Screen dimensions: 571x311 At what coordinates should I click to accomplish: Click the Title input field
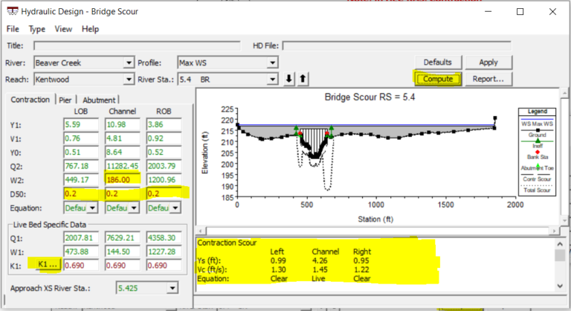pos(137,45)
